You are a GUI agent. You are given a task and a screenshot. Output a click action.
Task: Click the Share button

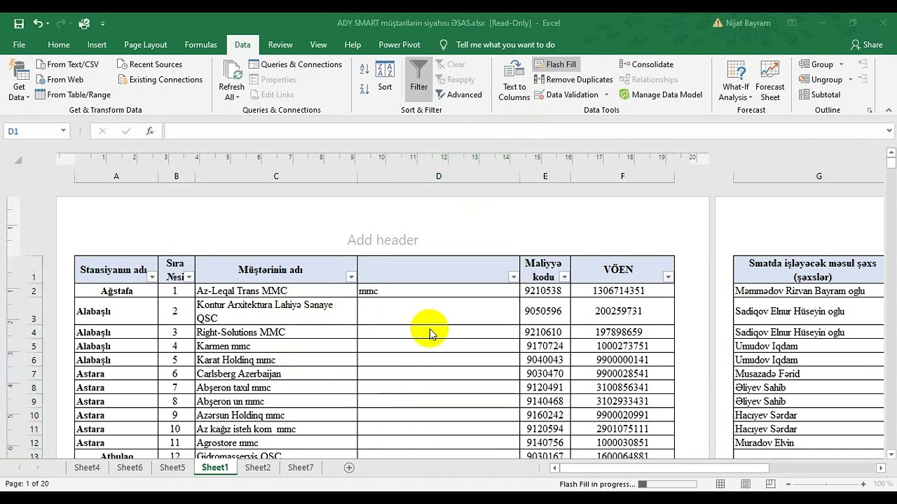(x=867, y=45)
